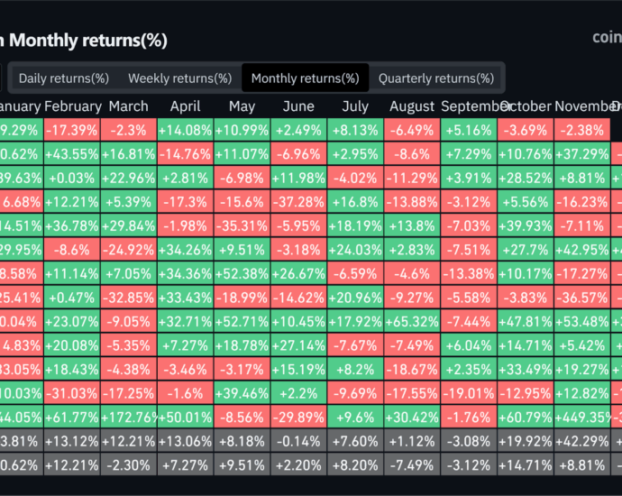Click the March column header
622x496 pixels.
point(129,106)
